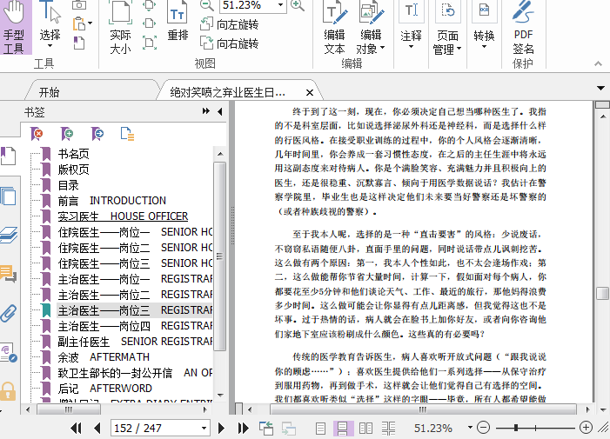Screen dimensions: 610x439
Task: Increase zoom with the plus button
Action: (586, 428)
